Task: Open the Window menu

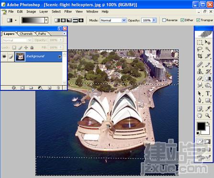Action: (x=92, y=11)
